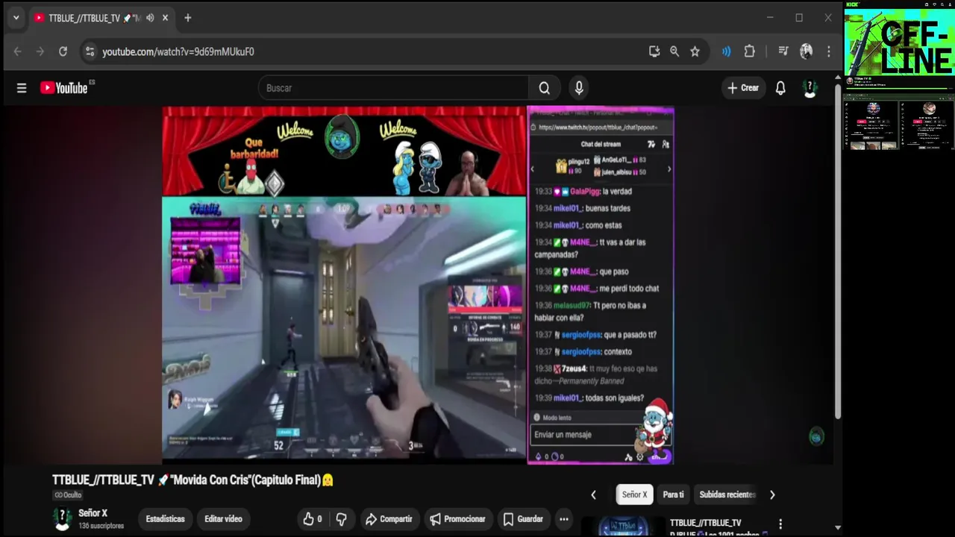Screen dimensions: 955x537
Task: Go back using the browser back arrow
Action: (x=18, y=51)
